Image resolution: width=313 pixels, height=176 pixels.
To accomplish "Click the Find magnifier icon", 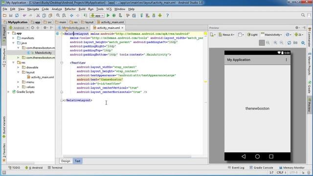I will pos(58,16).
